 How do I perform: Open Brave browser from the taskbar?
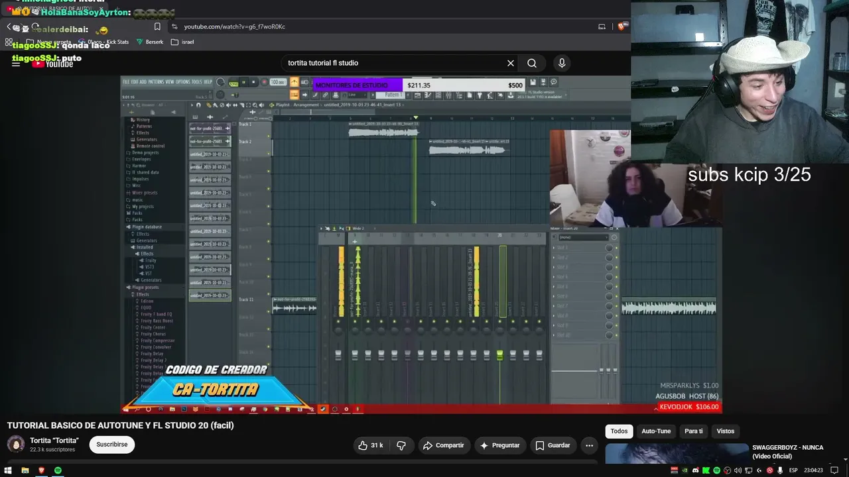[x=41, y=470]
